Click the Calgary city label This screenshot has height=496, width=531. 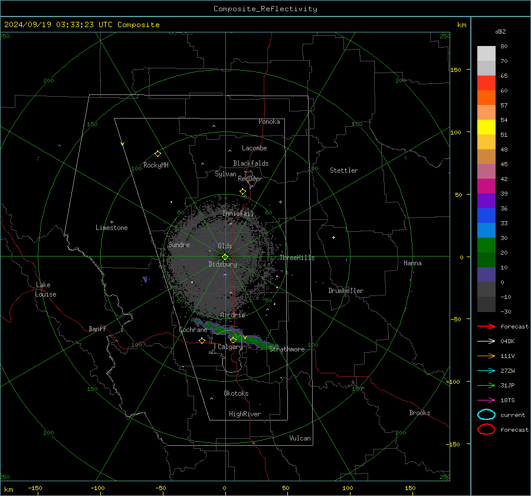230,347
